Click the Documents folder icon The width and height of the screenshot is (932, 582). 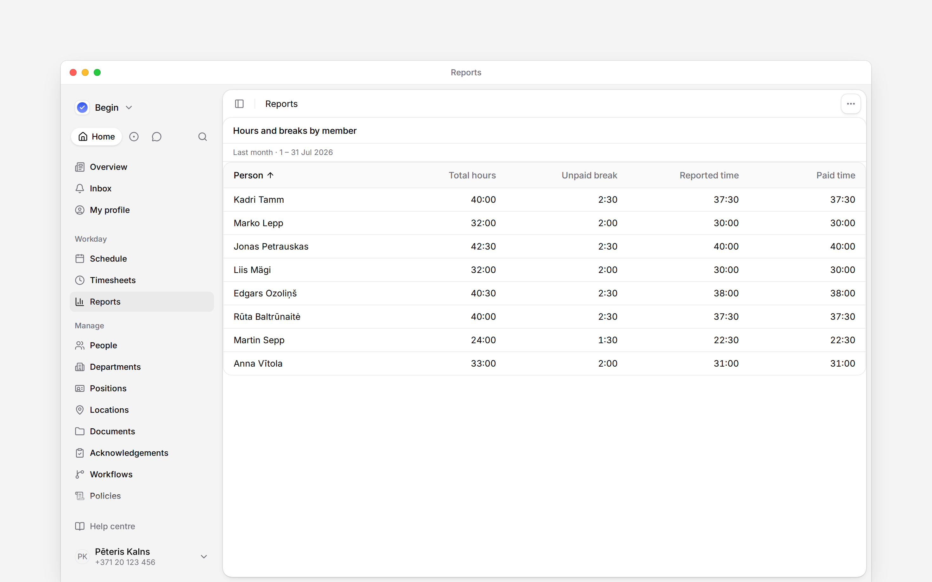point(80,431)
